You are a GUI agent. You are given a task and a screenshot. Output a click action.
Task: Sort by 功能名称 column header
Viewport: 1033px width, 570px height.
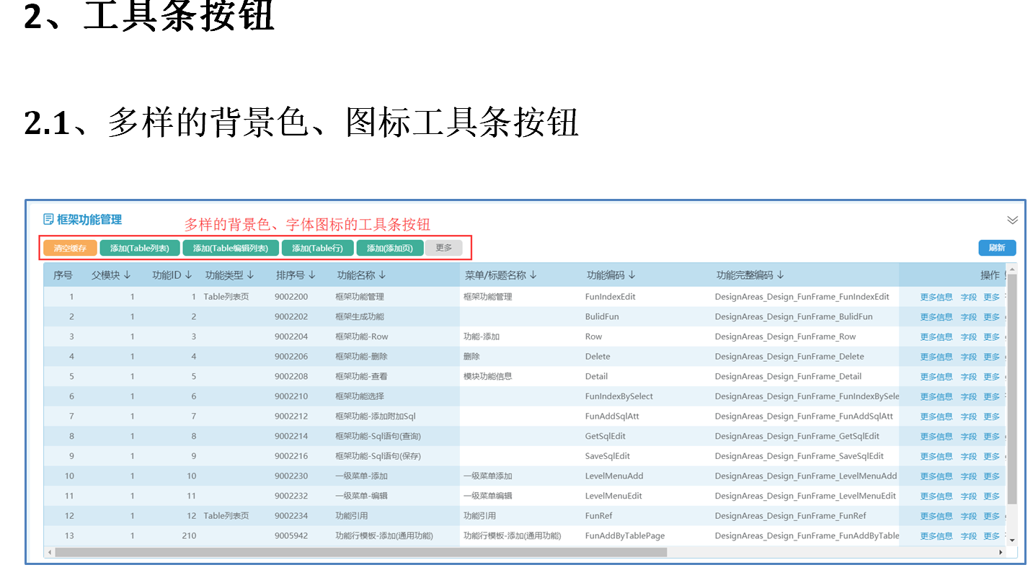point(362,275)
